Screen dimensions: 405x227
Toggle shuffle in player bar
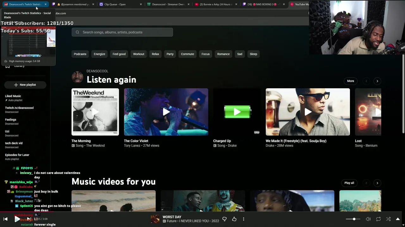coord(389,219)
